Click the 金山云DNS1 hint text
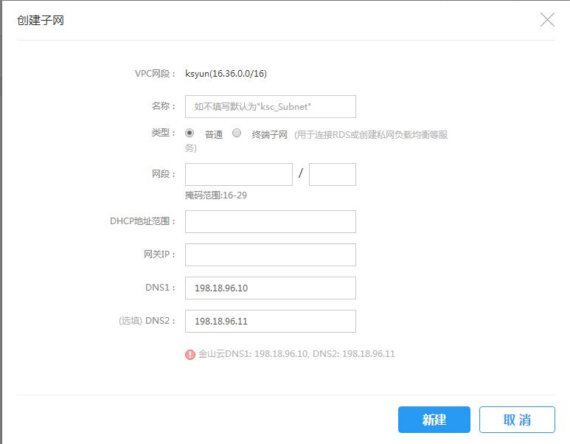The image size is (570, 444). (296, 354)
